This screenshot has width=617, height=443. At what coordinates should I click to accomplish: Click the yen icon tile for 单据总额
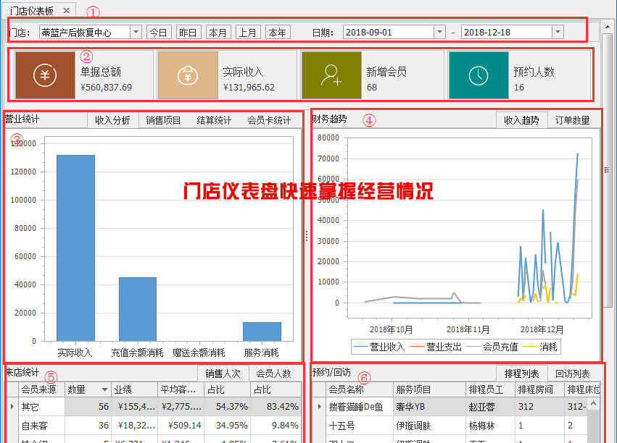click(45, 75)
